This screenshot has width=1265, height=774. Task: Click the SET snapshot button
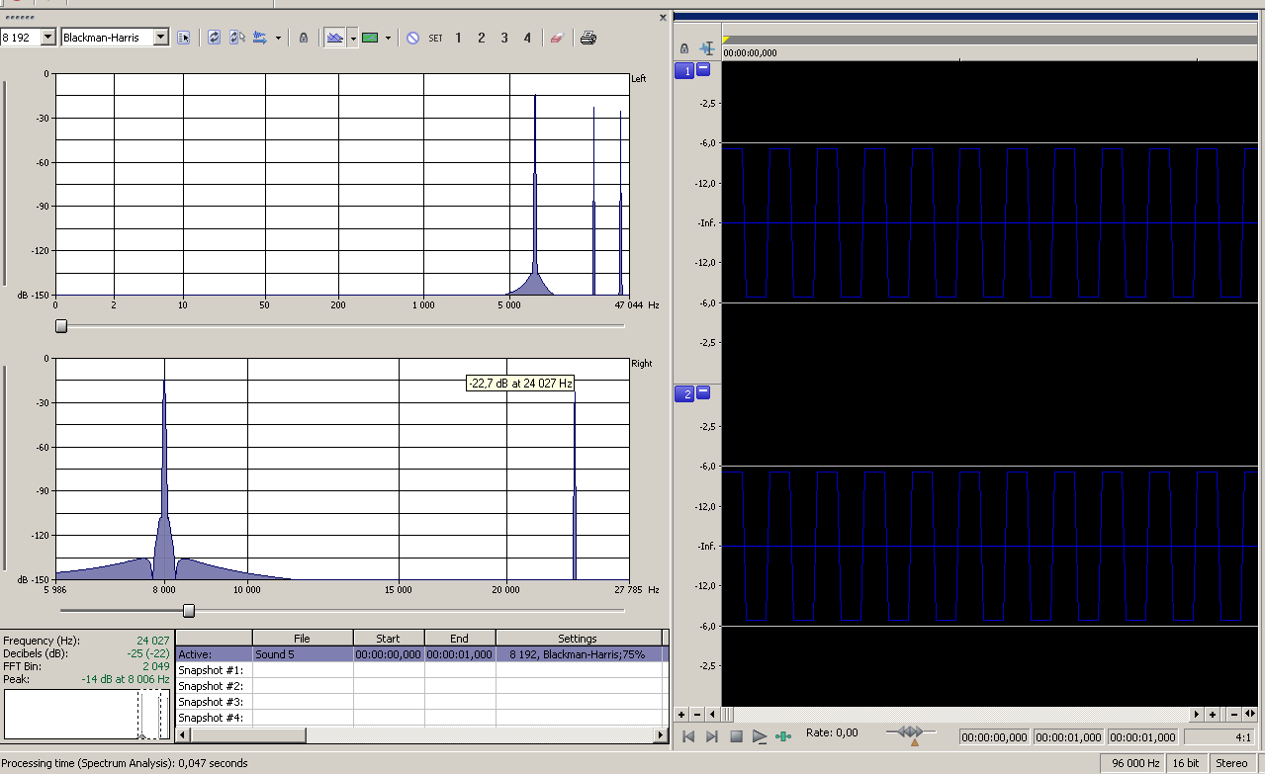pyautogui.click(x=435, y=38)
